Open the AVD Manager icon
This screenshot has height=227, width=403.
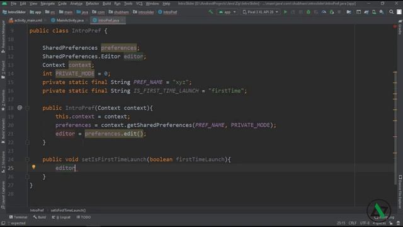pos(374,12)
